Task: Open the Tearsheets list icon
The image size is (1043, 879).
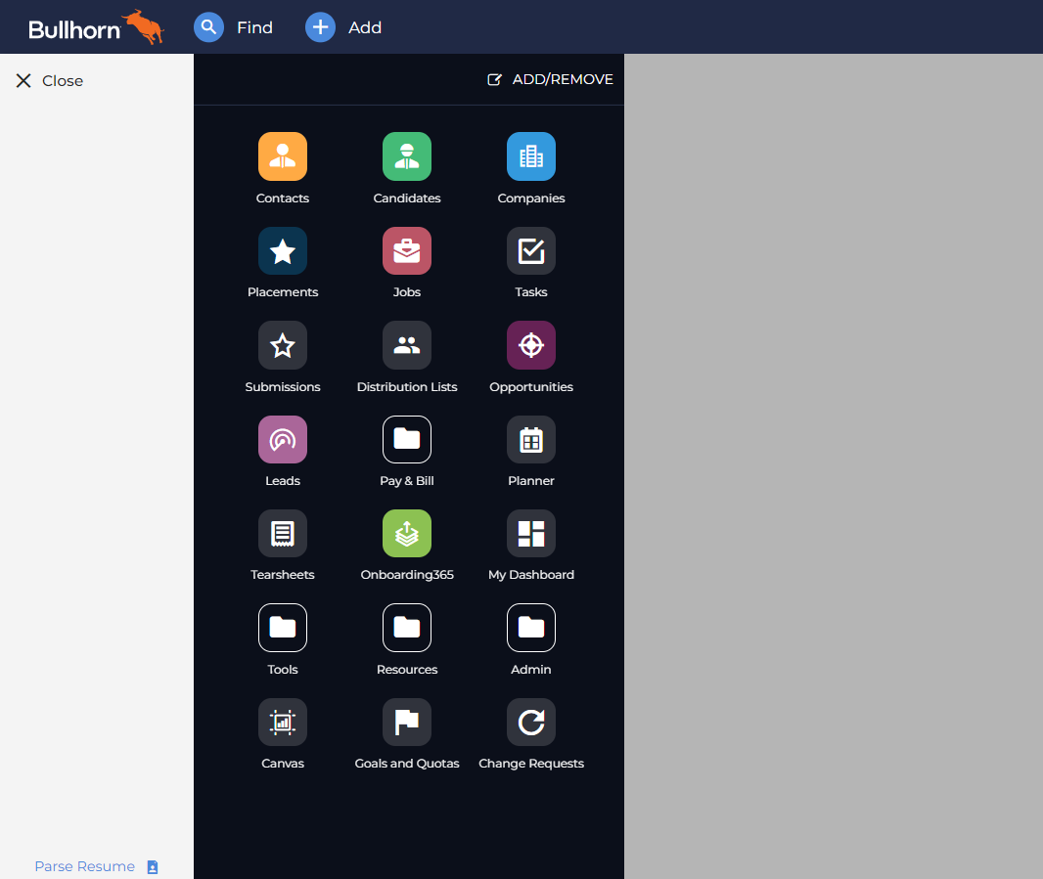Action: (x=282, y=533)
